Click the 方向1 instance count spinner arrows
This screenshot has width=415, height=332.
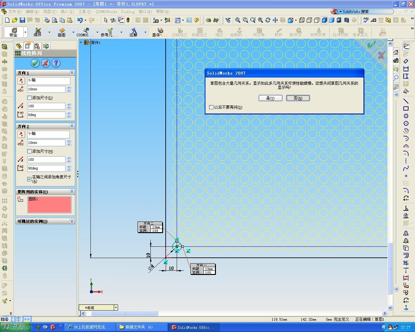pyautogui.click(x=69, y=106)
